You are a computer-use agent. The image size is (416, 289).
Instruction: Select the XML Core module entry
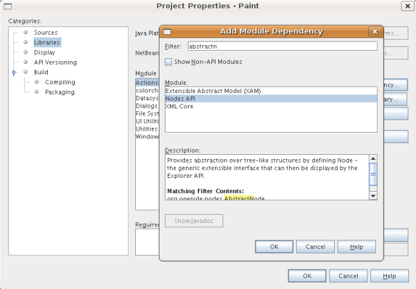click(180, 107)
